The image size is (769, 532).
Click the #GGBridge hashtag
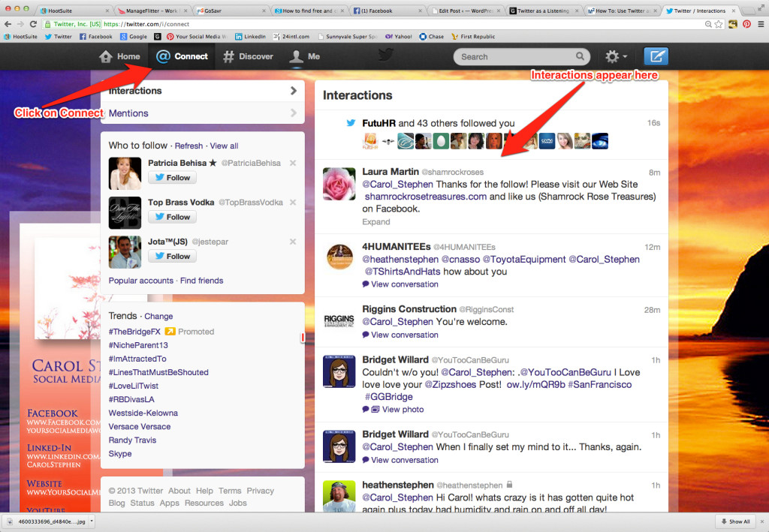coord(388,397)
